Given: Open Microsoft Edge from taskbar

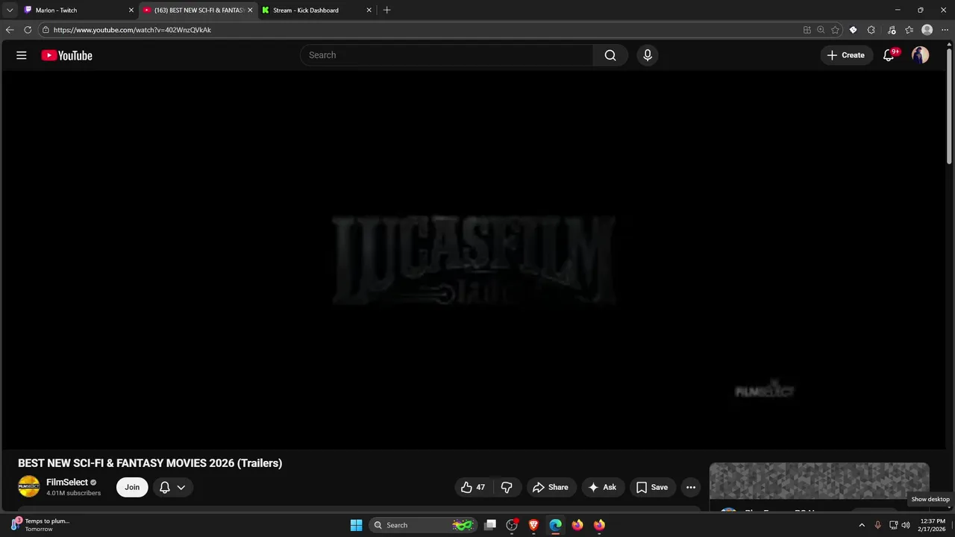Looking at the screenshot, I should coord(555,525).
